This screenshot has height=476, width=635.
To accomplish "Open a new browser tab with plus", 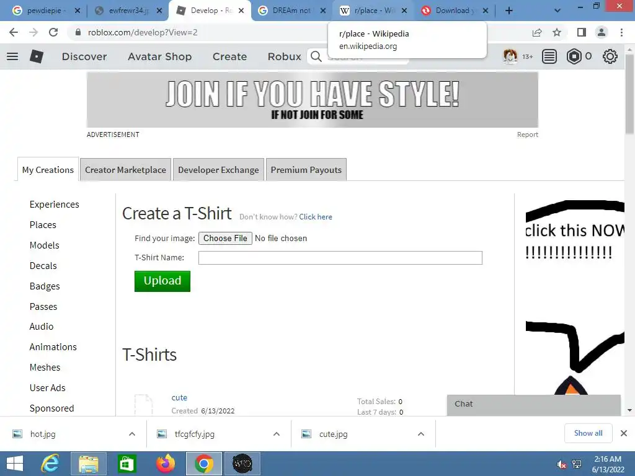I will (509, 11).
